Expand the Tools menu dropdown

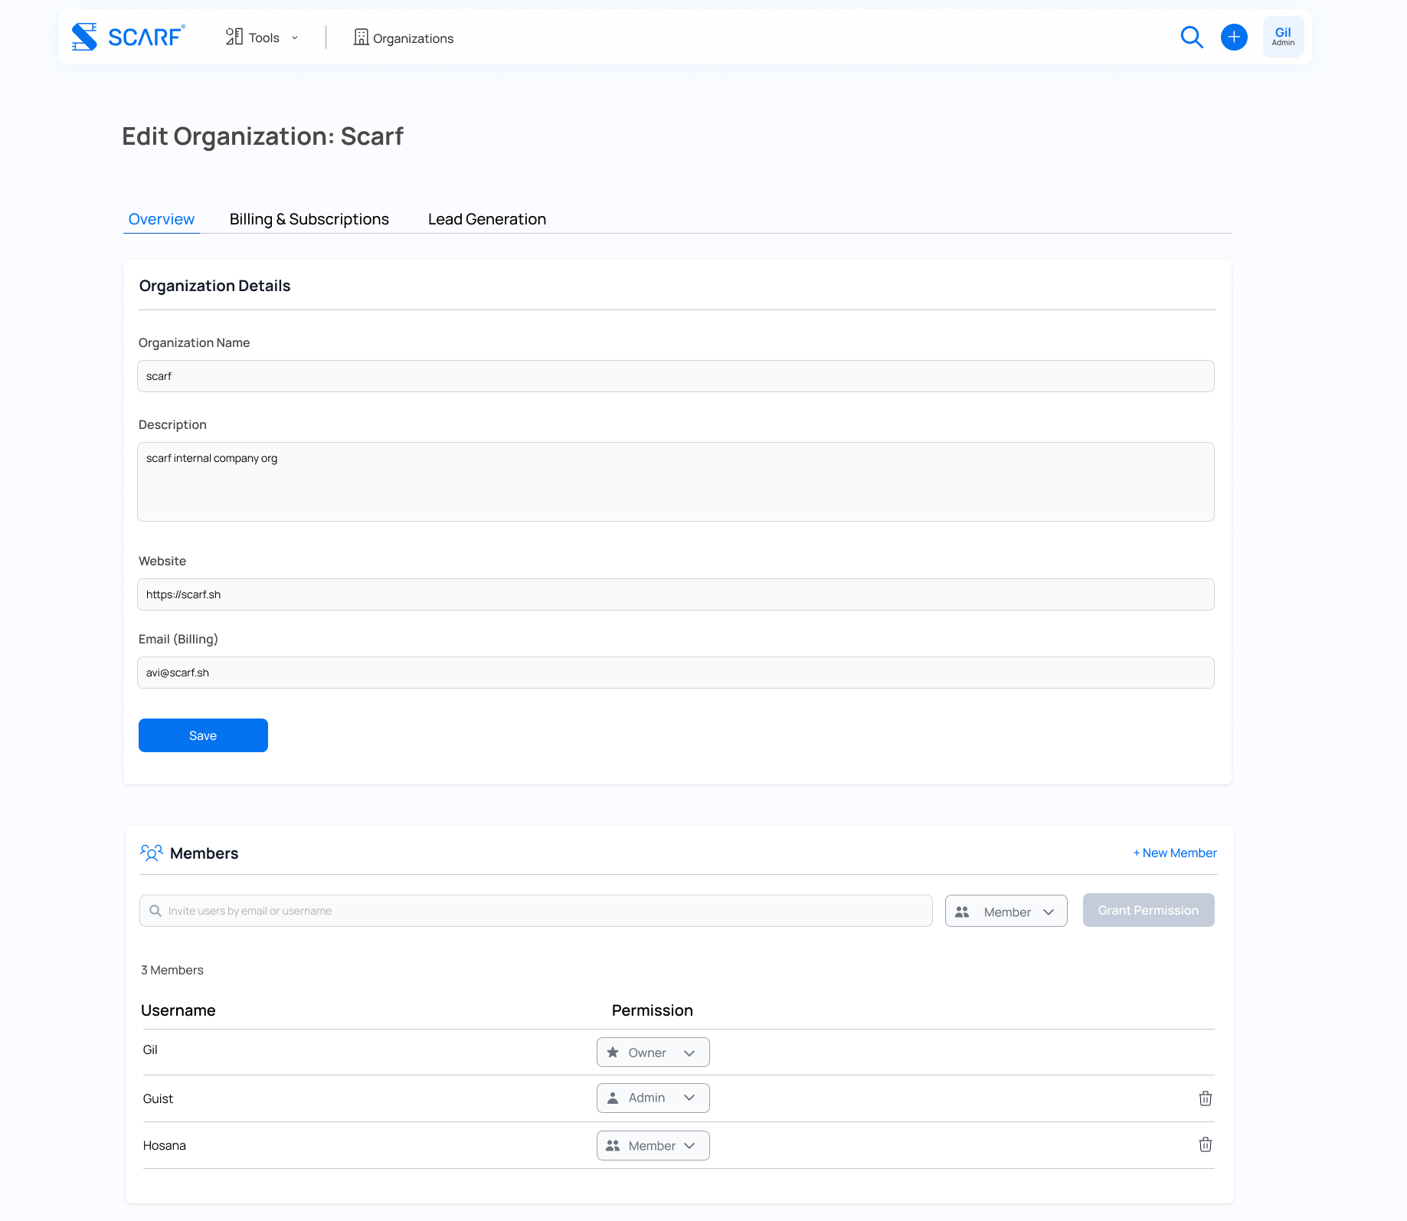[262, 38]
